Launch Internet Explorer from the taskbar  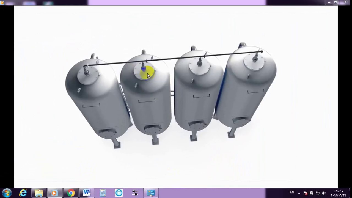tap(23, 193)
